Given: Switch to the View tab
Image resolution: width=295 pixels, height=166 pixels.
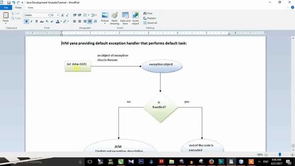Looking at the screenshot, I should (x=30, y=7).
